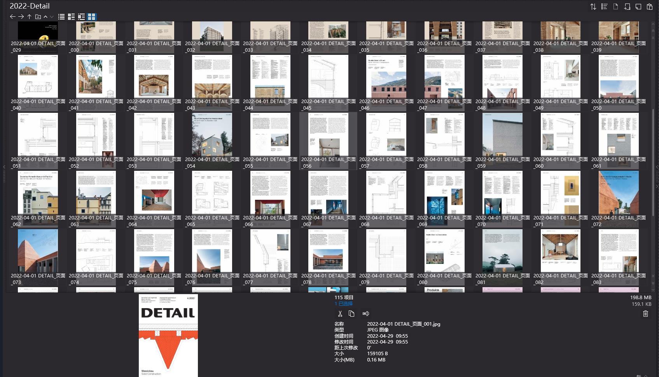Paste clipboard contents using the clipboard icon

coord(649,6)
